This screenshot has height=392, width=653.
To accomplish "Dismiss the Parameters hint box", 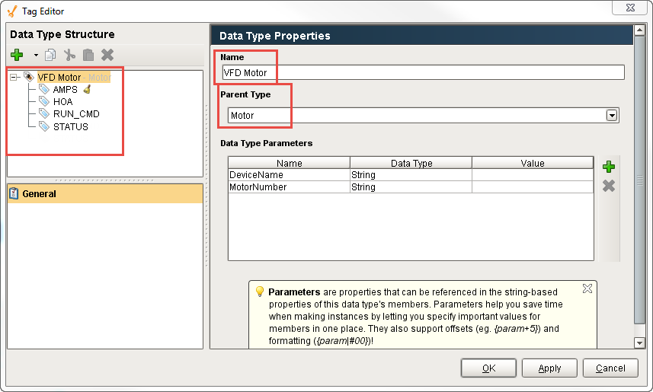I will tap(587, 288).
